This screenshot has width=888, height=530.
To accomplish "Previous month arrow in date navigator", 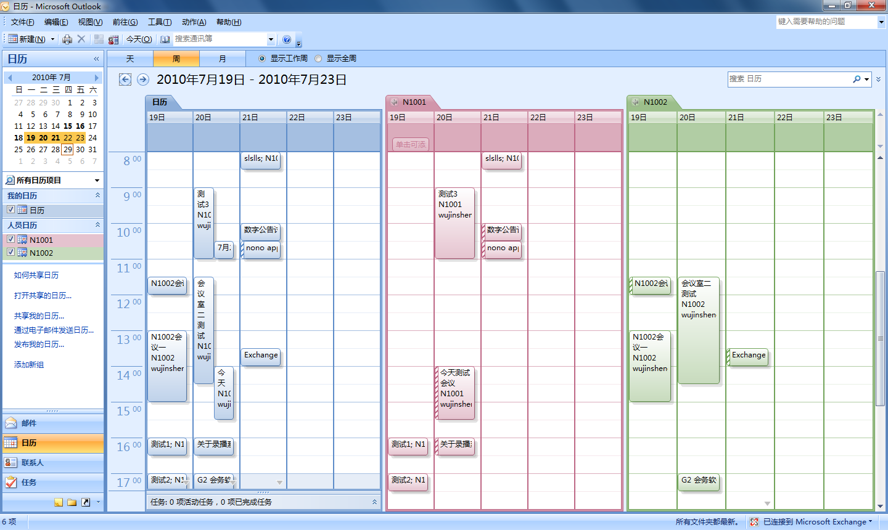I will pos(10,78).
